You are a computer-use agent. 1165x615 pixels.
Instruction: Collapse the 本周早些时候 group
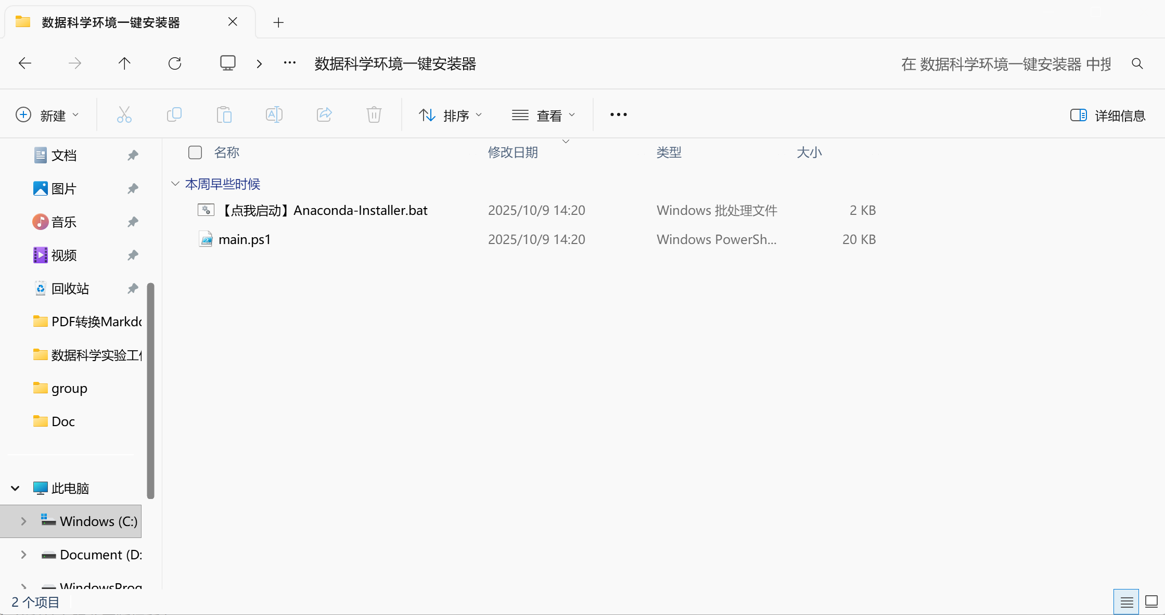175,184
